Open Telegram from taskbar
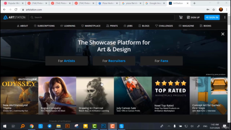The height and width of the screenshot is (130, 231). click(x=49, y=126)
